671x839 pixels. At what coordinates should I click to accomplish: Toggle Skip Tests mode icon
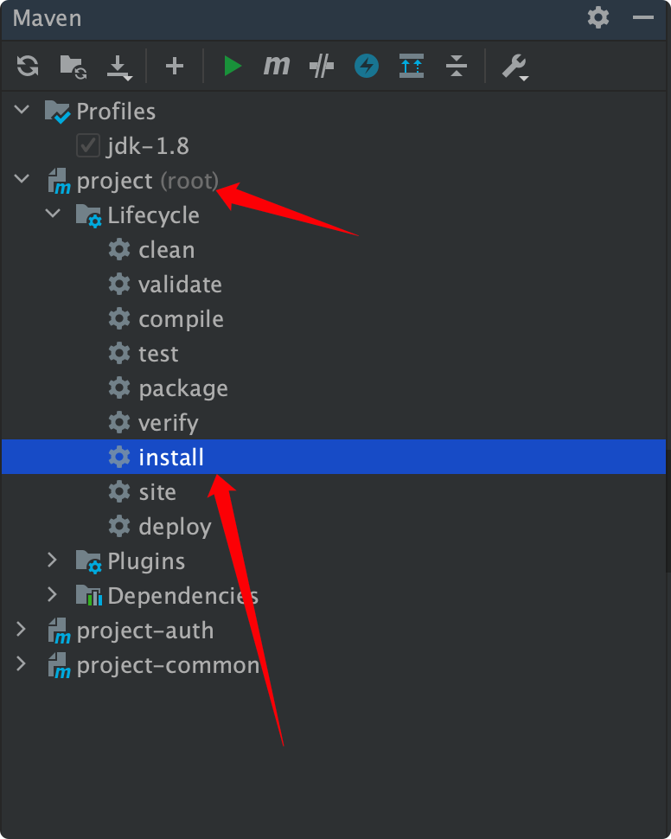pos(322,66)
